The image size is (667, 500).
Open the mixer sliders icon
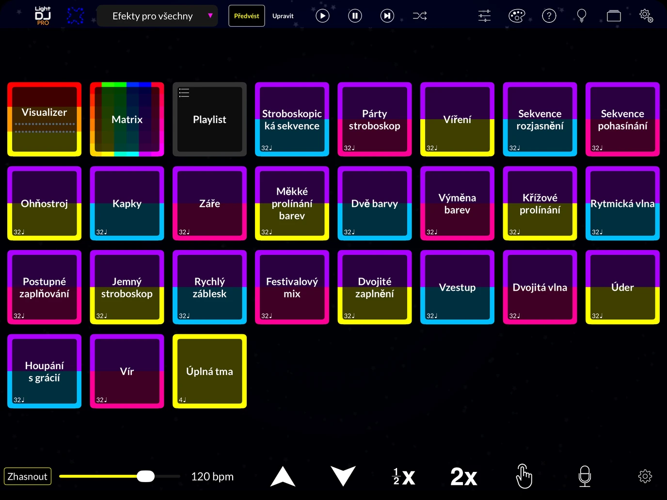484,16
